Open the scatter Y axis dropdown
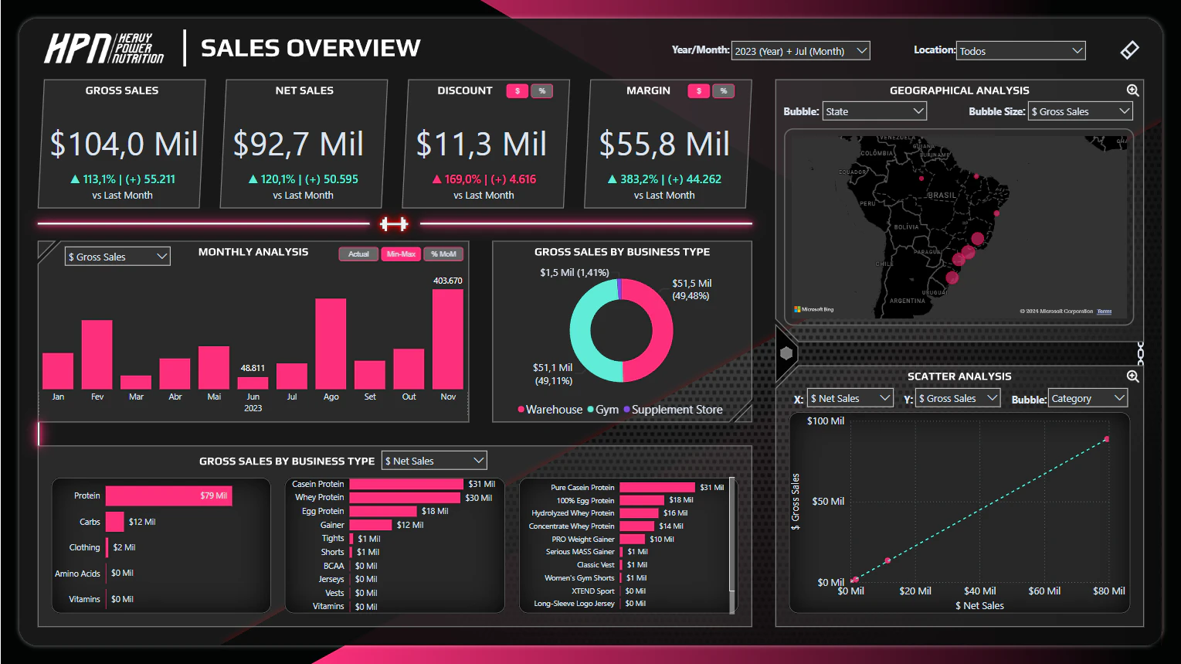Image resolution: width=1181 pixels, height=664 pixels. click(958, 398)
